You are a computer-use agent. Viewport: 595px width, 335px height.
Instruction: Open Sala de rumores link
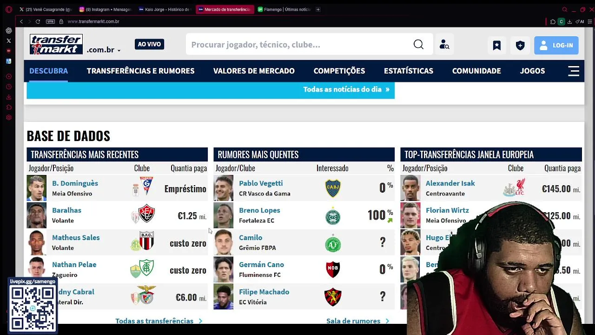coord(357,321)
